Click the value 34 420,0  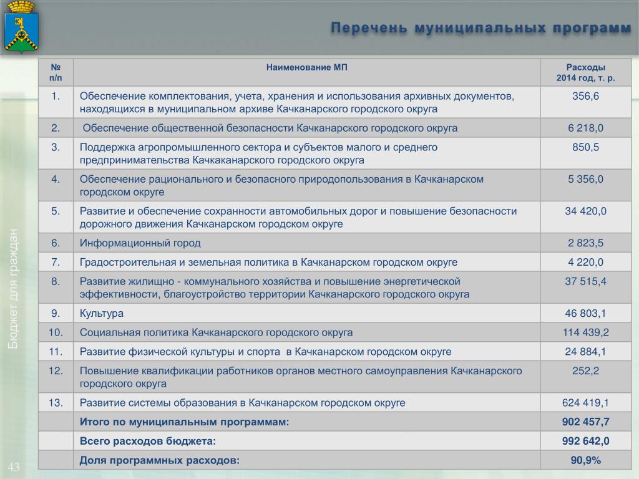tap(585, 211)
